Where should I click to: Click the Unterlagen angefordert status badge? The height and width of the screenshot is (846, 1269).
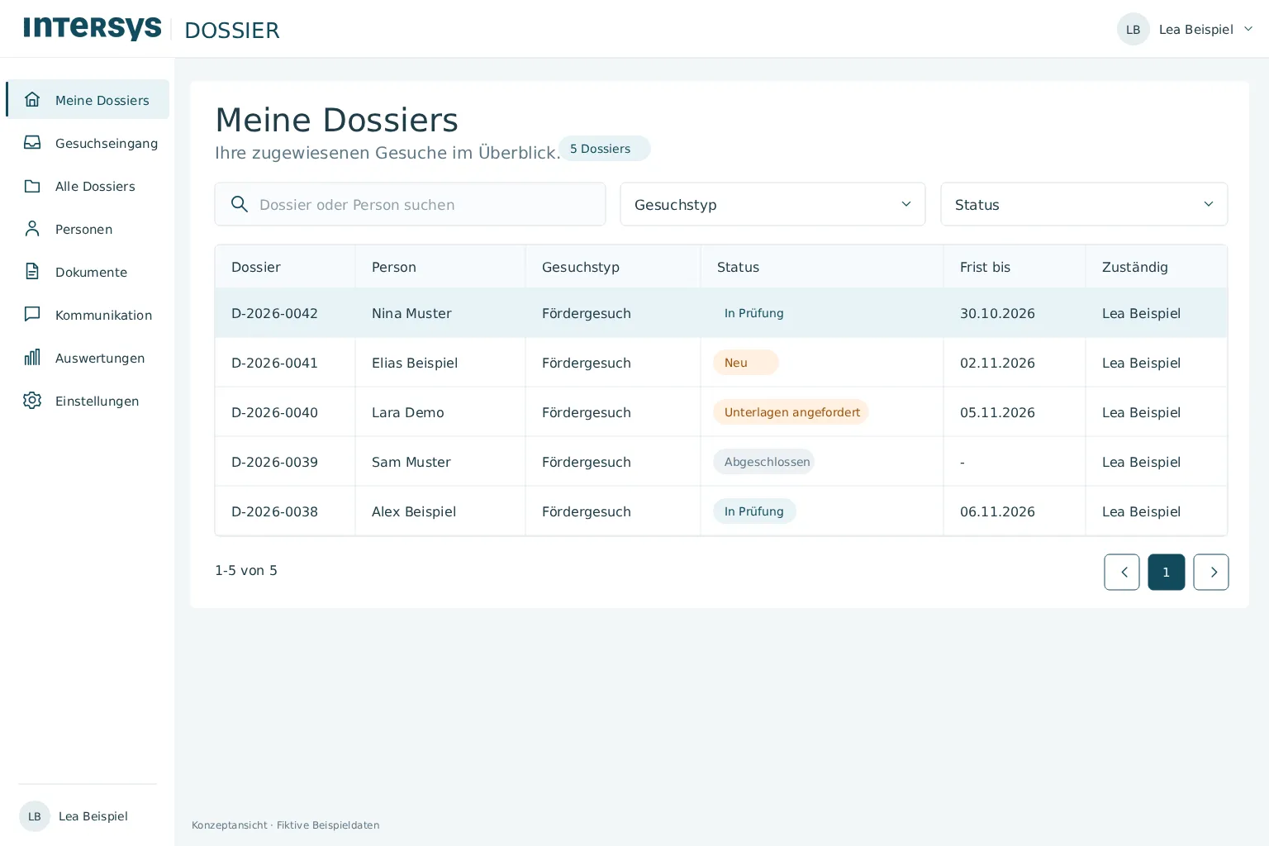[791, 412]
